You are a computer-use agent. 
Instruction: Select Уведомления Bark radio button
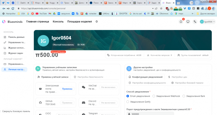[184, 96]
